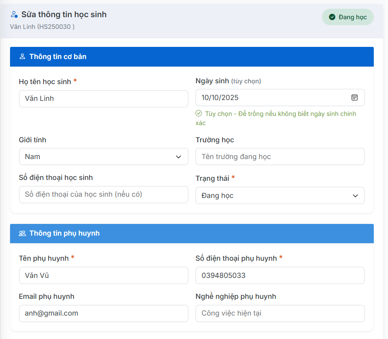Click the people icon in Thông tin phụ huynh header

23,234
